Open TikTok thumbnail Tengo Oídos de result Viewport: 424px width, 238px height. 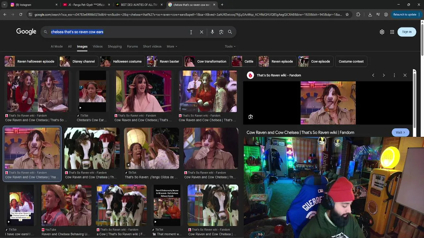[151, 148]
